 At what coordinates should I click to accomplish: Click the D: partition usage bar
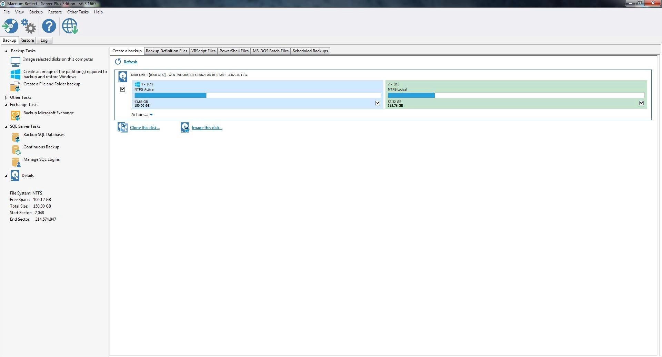click(x=516, y=95)
